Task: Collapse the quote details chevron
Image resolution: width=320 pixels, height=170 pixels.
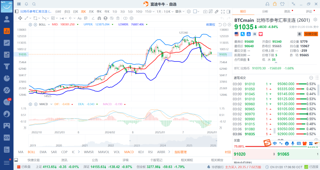Action: click(316, 20)
